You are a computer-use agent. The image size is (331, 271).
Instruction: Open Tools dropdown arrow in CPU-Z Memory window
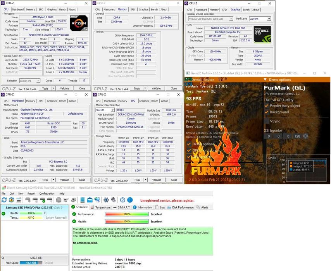[145, 88]
